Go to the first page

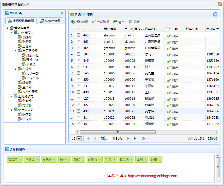[88, 138]
